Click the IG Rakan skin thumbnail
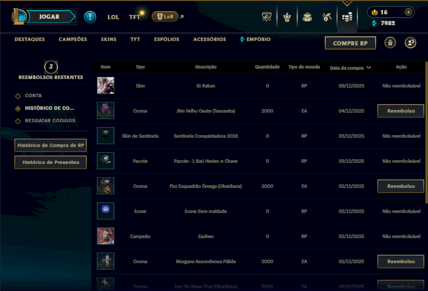The image size is (428, 291). click(x=105, y=85)
